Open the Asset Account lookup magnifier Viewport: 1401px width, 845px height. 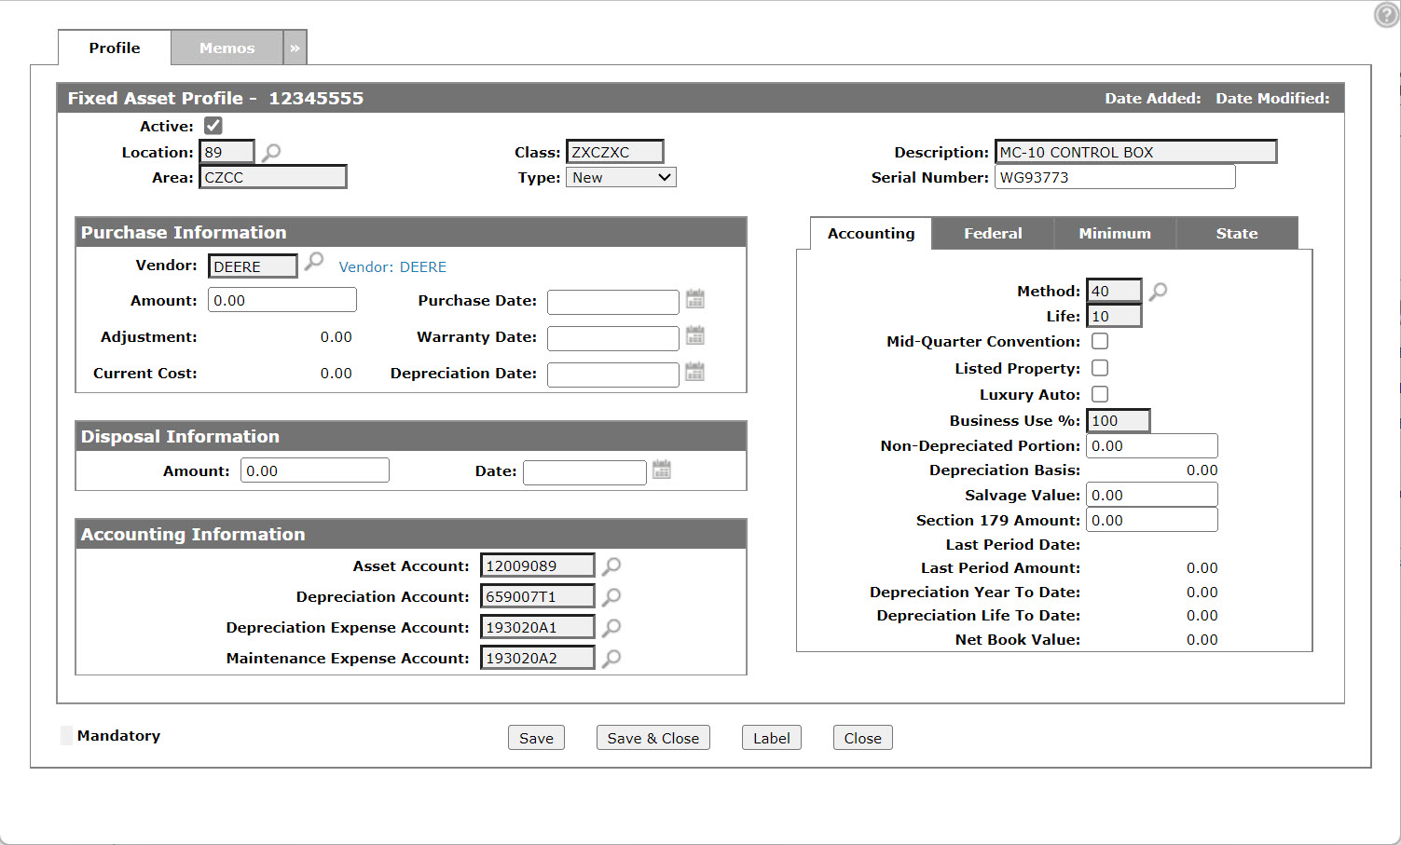click(611, 566)
